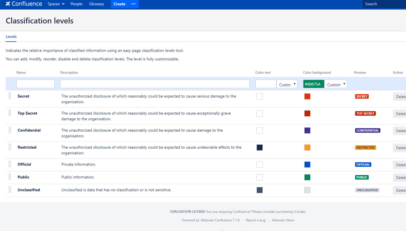Open the more options ellipsis menu

pos(133,4)
